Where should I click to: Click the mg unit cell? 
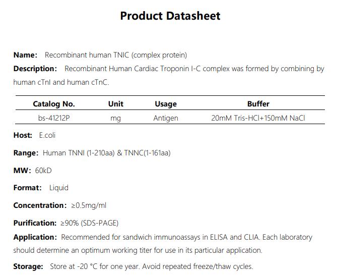click(116, 118)
